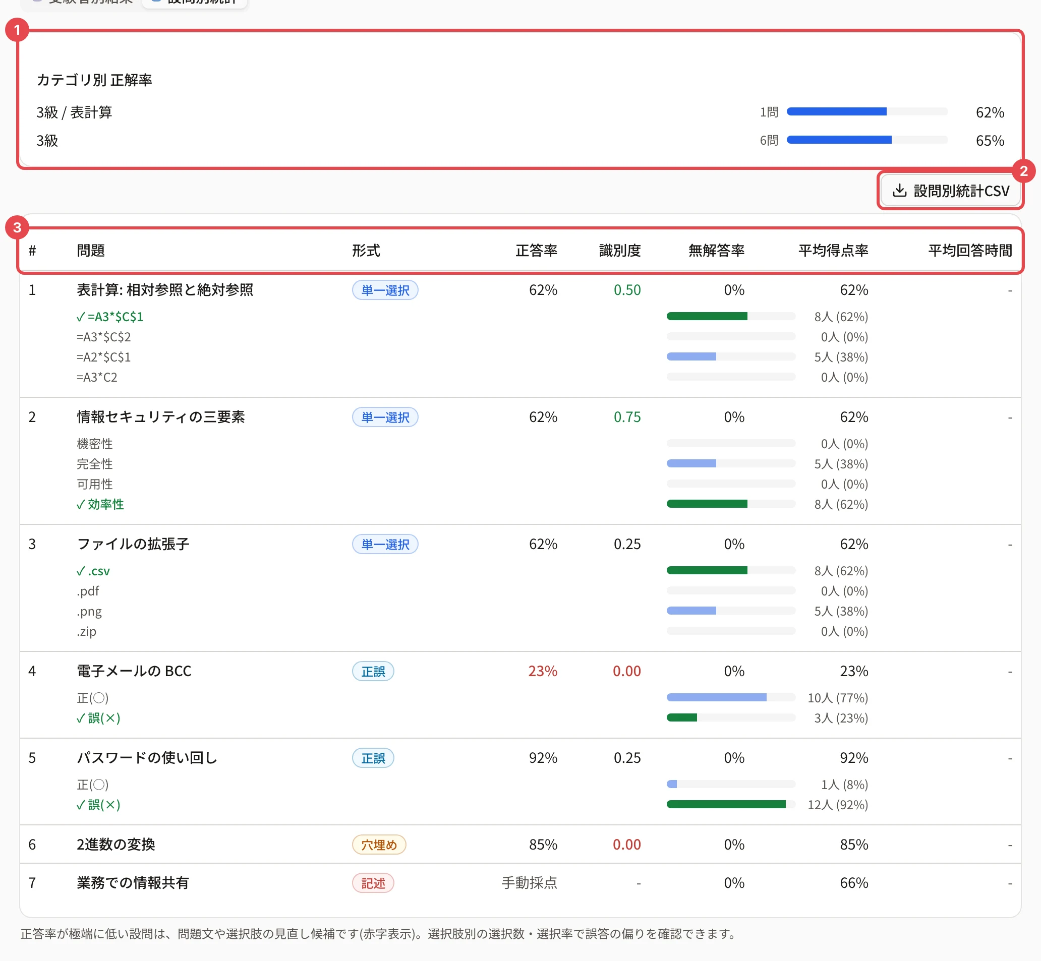
Task: Click the 3級 / 表計算 category progress bar
Action: click(866, 112)
